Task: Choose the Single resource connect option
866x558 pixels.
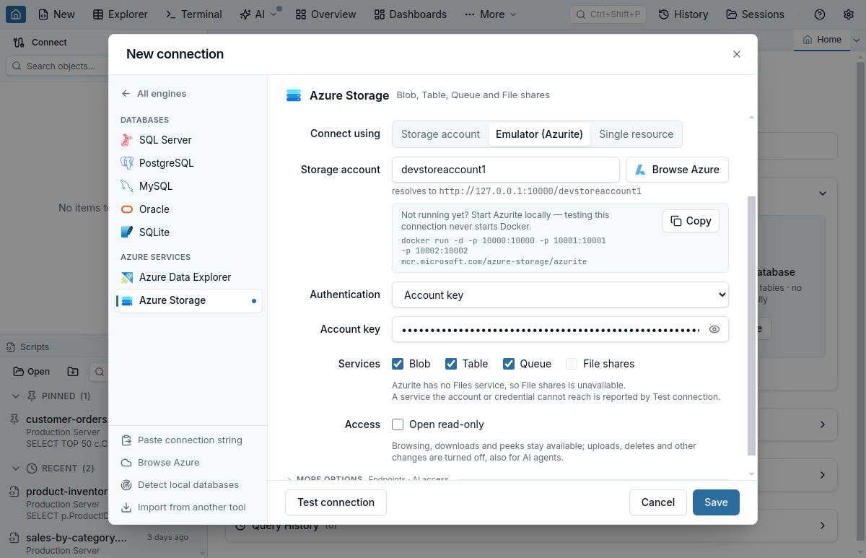Action: [x=636, y=134]
